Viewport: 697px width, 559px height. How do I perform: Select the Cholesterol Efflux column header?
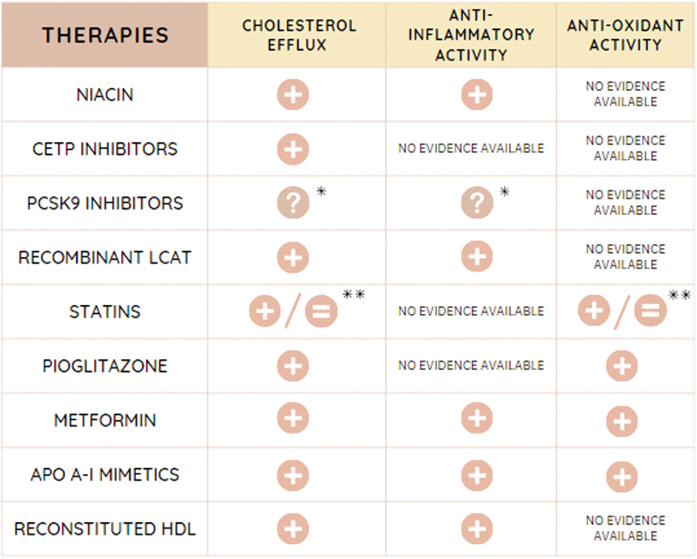point(298,35)
